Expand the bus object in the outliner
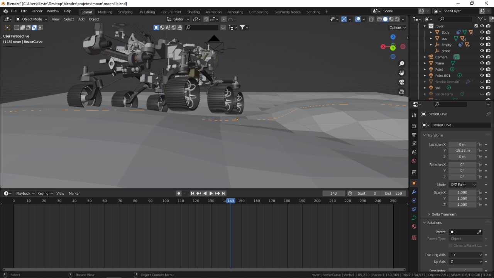The image size is (494, 278). (x=431, y=39)
